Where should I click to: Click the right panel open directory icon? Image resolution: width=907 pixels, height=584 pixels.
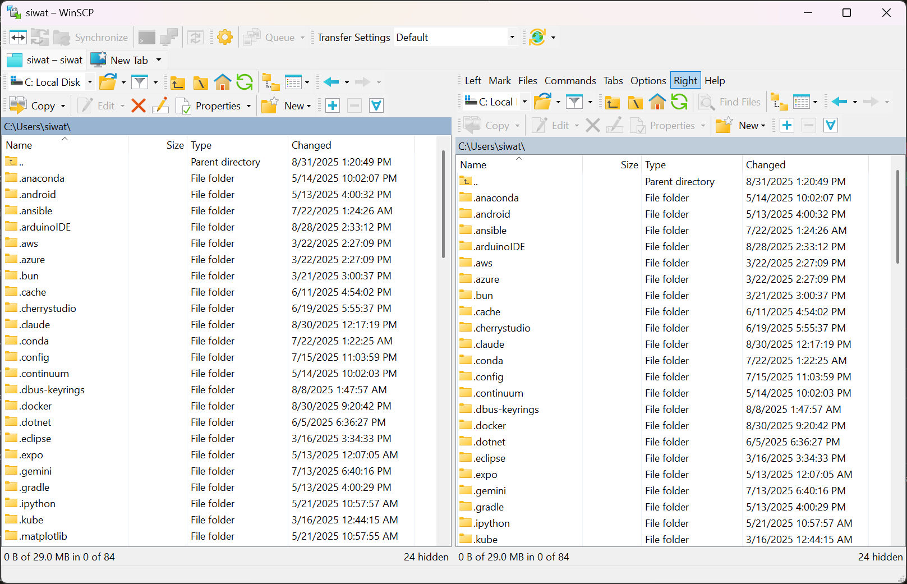[542, 102]
